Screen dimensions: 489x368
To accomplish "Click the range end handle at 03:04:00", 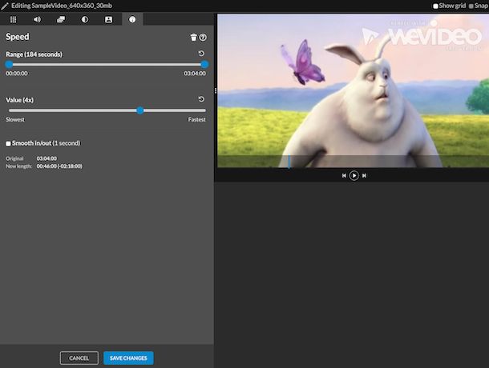I will 204,65.
